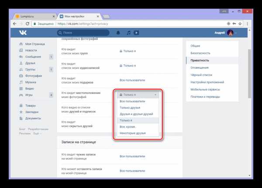
Task: Open Все пользователи dropdown for список подарков
Action: (132, 80)
